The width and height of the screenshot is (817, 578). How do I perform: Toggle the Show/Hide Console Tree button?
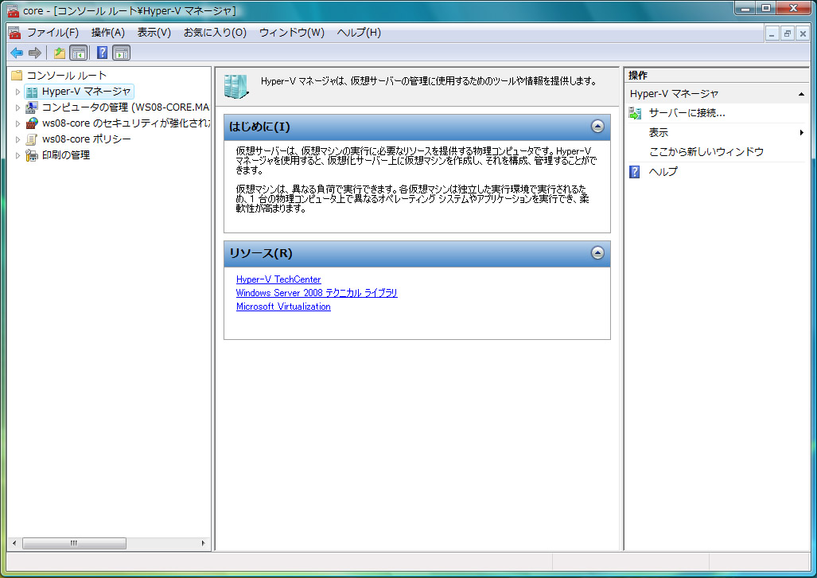[x=78, y=53]
